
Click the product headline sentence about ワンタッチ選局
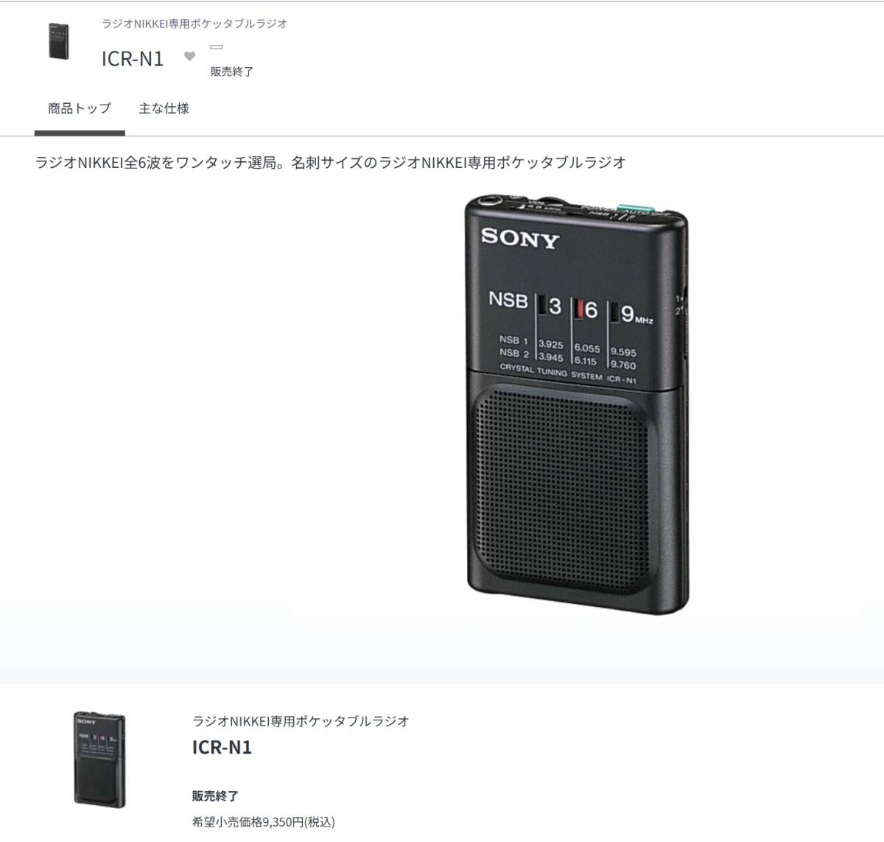[330, 163]
